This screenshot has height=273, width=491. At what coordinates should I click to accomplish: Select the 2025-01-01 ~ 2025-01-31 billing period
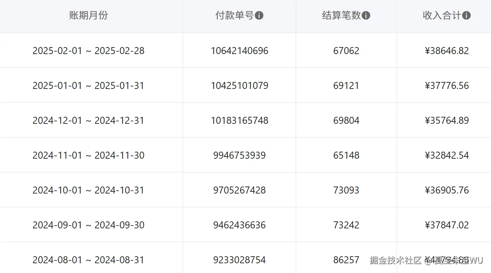tap(88, 85)
